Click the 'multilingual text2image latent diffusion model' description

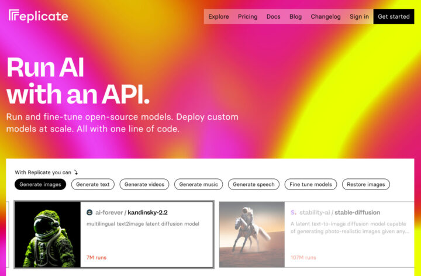pos(143,223)
